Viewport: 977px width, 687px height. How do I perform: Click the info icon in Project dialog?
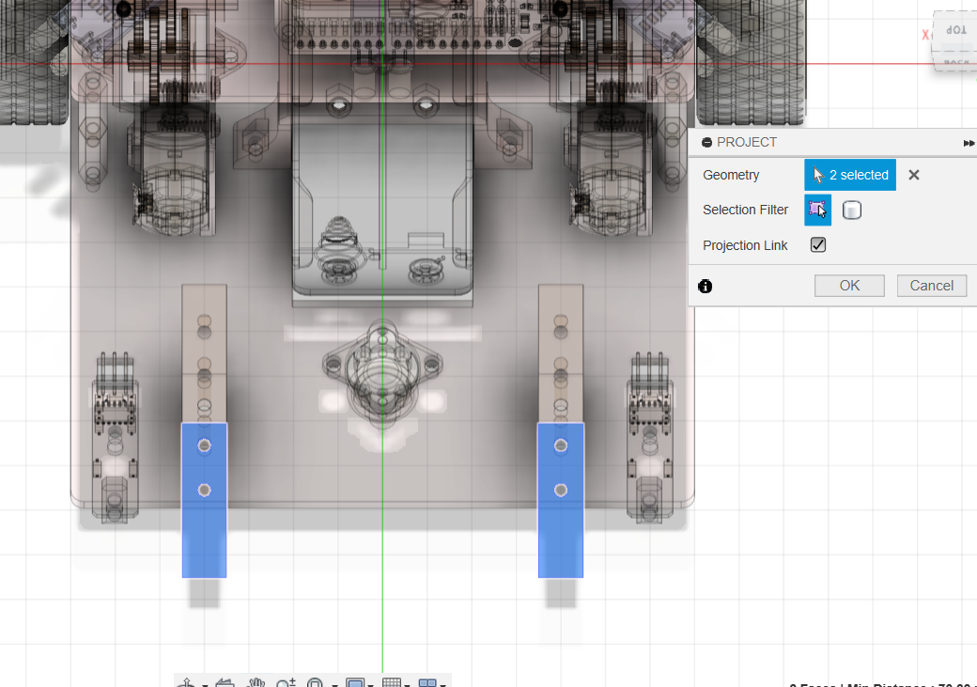tap(706, 286)
